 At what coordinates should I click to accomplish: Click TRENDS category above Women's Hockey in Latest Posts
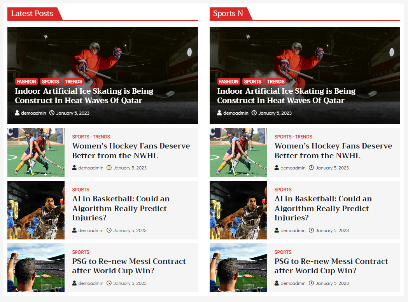pyautogui.click(x=101, y=137)
